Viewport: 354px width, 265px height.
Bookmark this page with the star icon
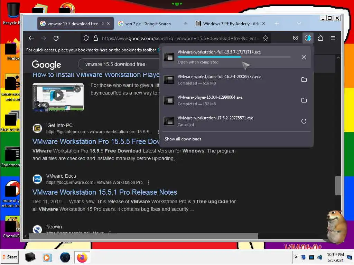(265, 38)
